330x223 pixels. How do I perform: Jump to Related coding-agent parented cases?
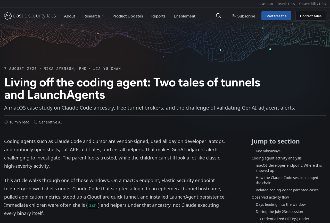pyautogui.click(x=287, y=190)
